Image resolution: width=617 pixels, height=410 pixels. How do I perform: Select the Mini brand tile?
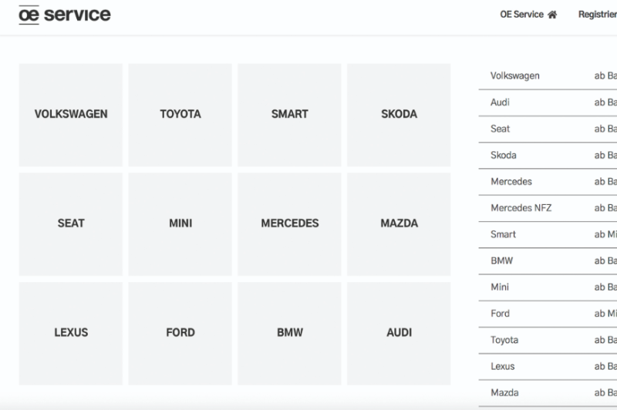pos(180,223)
